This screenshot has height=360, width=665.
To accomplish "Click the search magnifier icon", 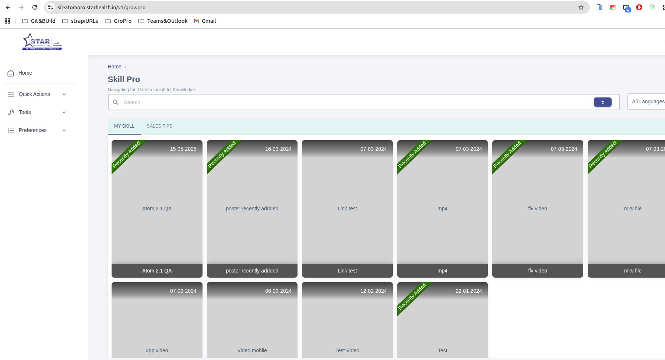I will [x=116, y=102].
